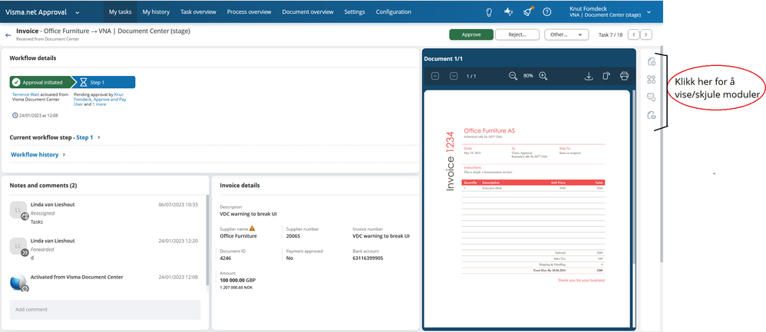The width and height of the screenshot is (766, 332).
Task: Click the blue Step 1 workflow step
Action: click(x=104, y=83)
